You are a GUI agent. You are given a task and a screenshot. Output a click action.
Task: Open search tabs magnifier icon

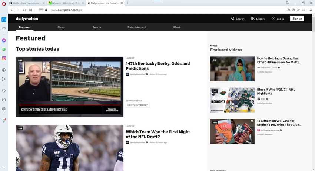pyautogui.click(x=287, y=3)
